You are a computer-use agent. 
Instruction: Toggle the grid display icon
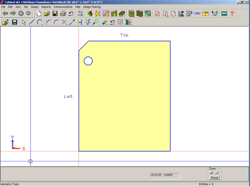[x=120, y=22]
